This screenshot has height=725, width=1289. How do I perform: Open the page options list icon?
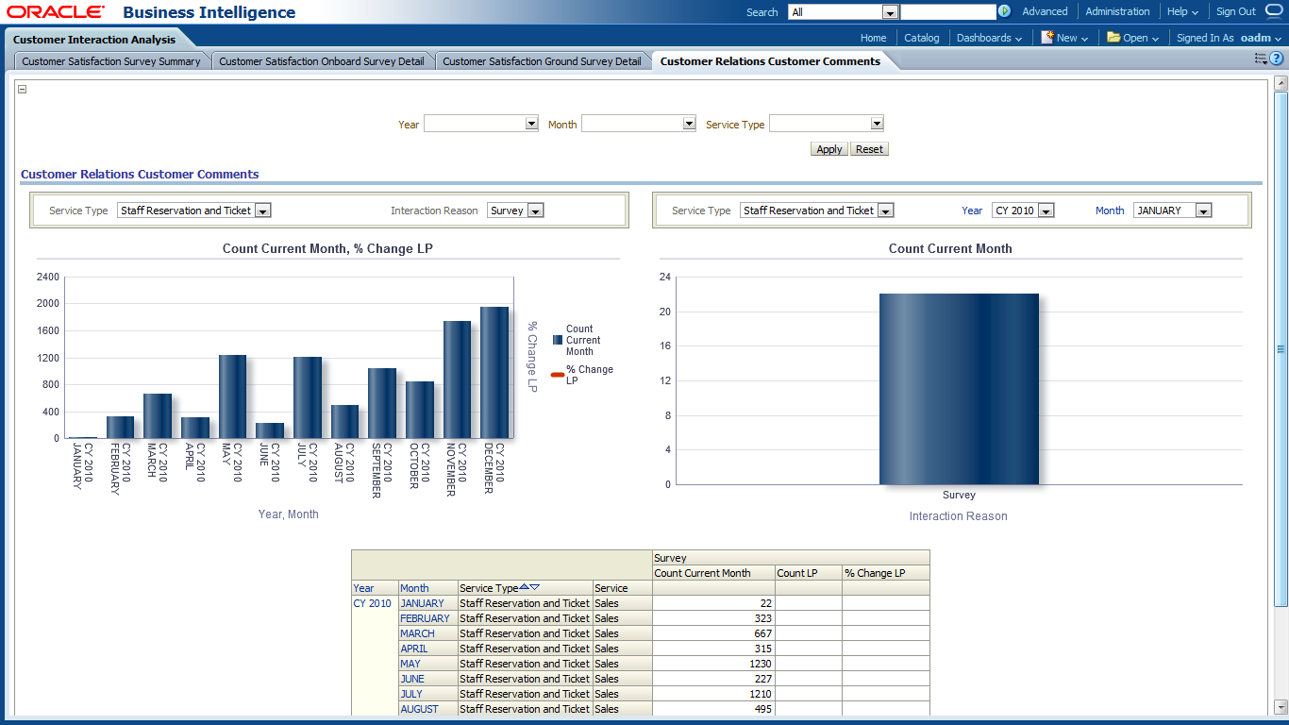1260,59
